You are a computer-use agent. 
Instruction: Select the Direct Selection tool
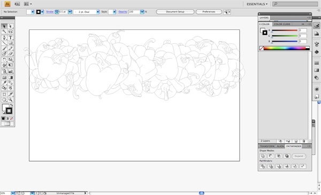click(x=11, y=26)
